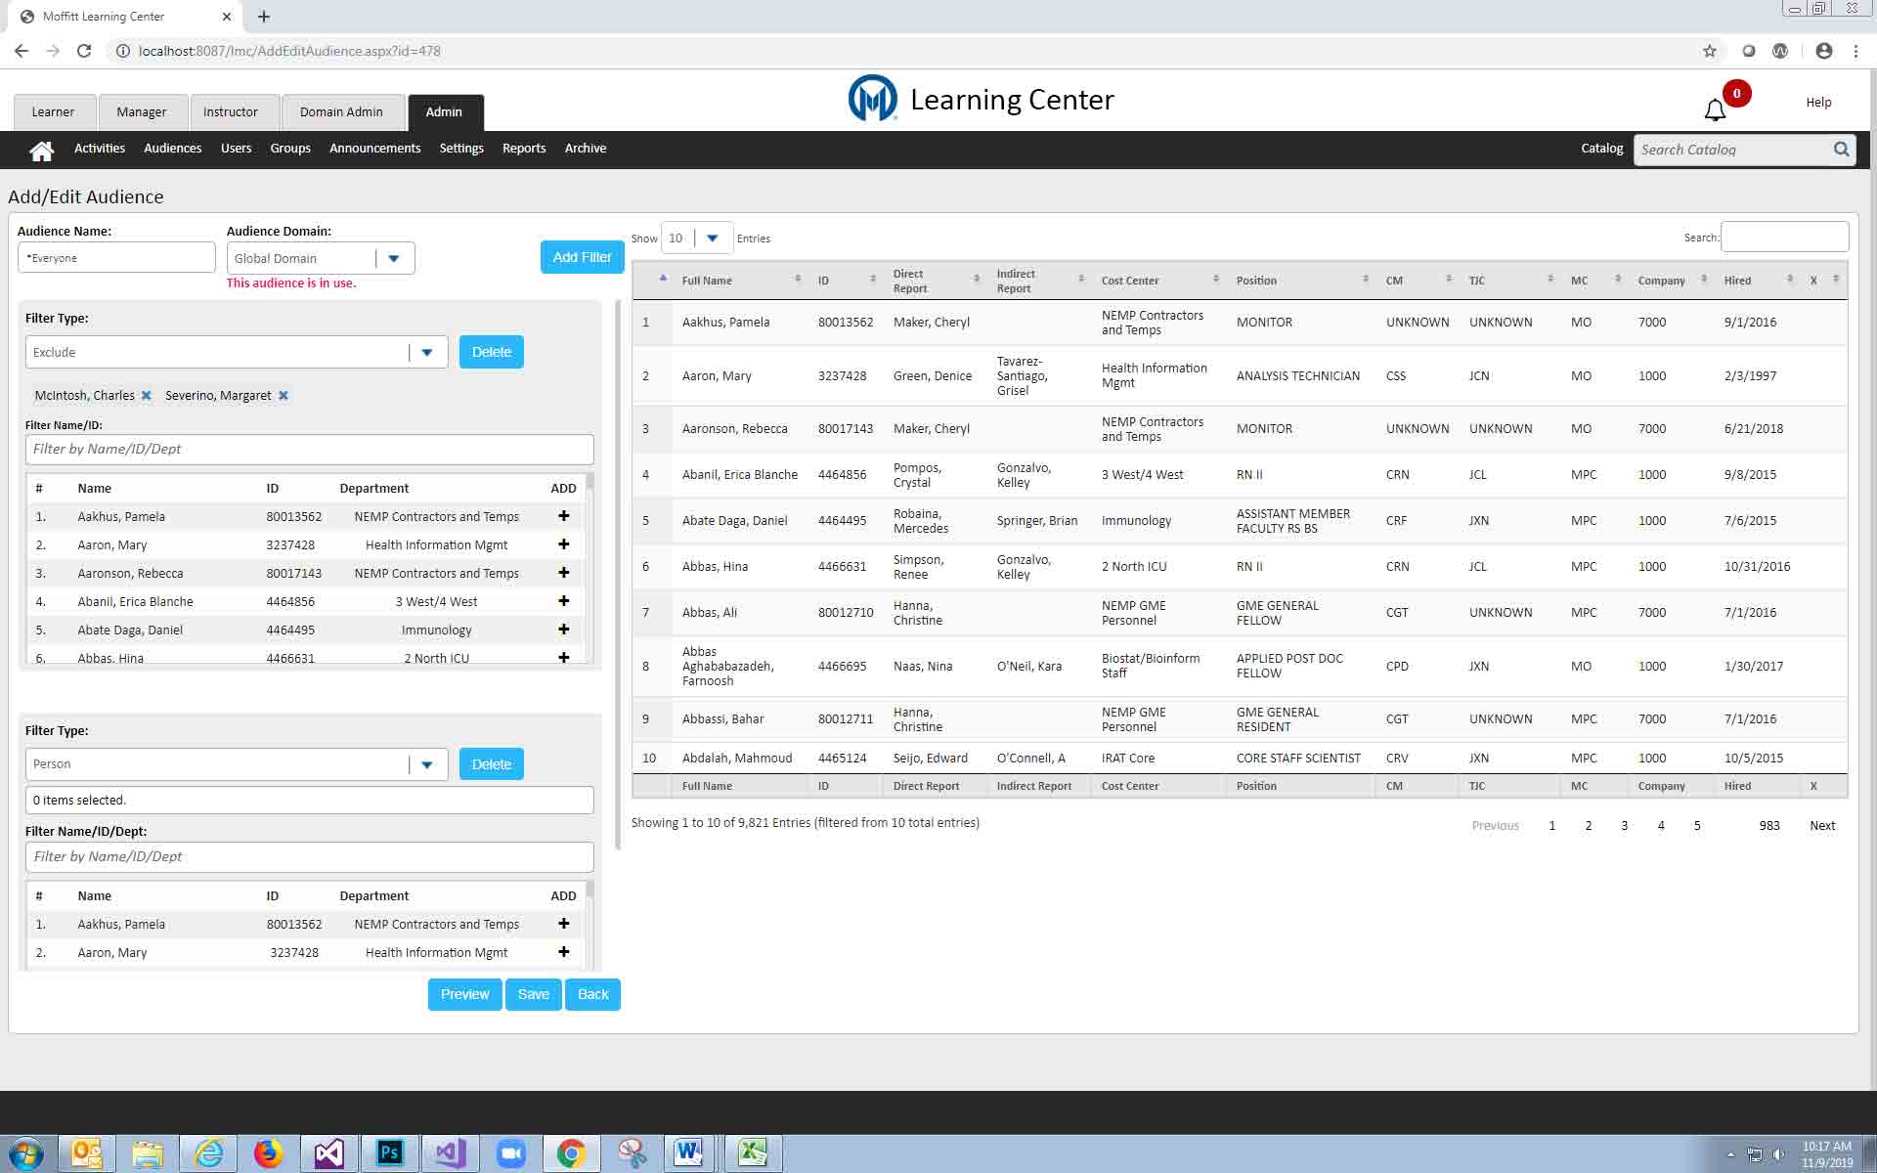The image size is (1877, 1173).
Task: Switch to the Domain Admin tab
Action: pos(341,112)
